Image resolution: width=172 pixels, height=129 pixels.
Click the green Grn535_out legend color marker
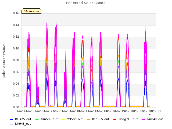click(x=37, y=119)
